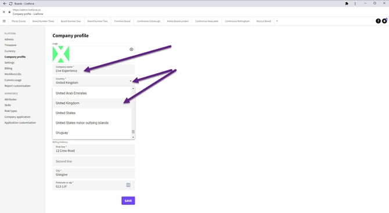
Task: Save the company profile
Action: coord(128,201)
